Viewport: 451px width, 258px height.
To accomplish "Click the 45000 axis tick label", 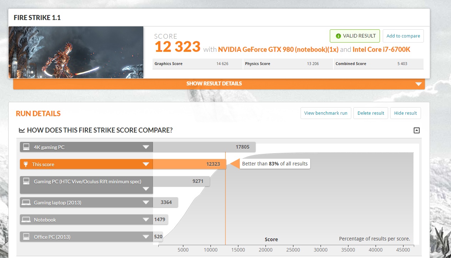I will [403, 250].
